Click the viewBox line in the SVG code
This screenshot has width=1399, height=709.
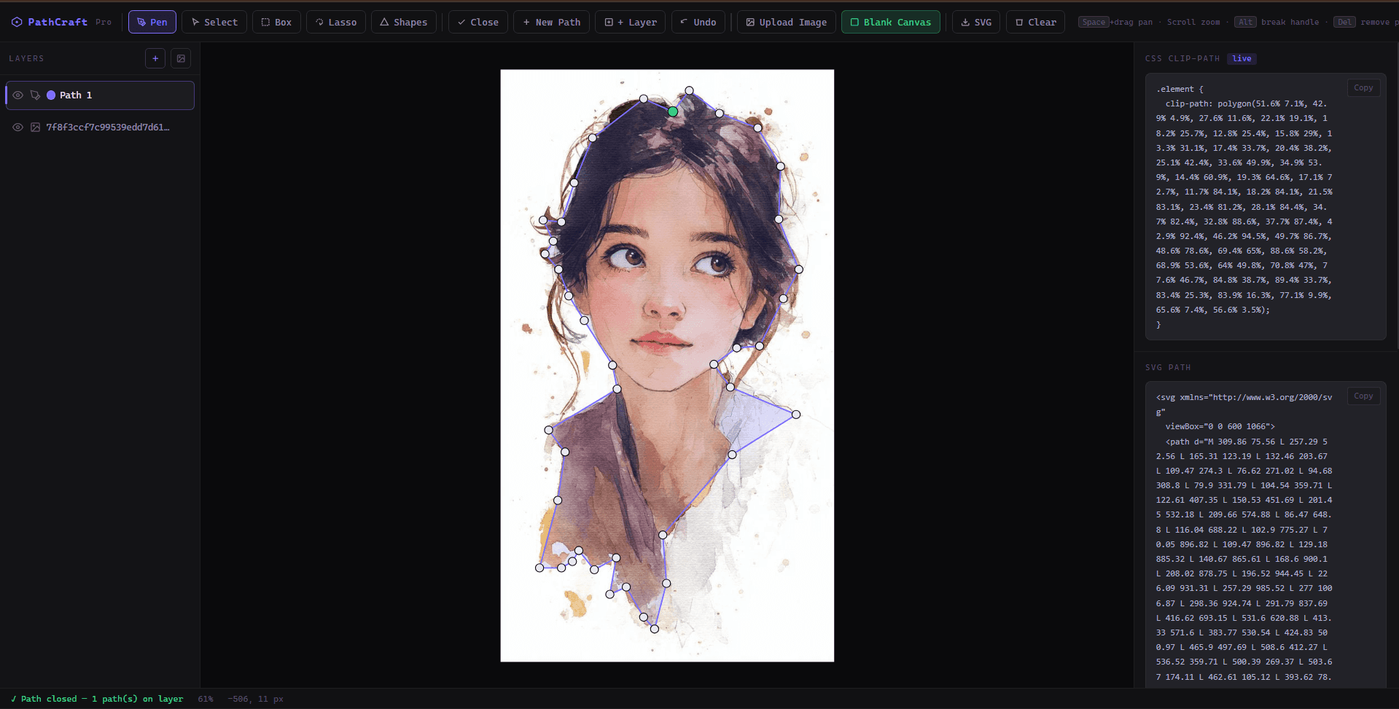[x=1220, y=427]
